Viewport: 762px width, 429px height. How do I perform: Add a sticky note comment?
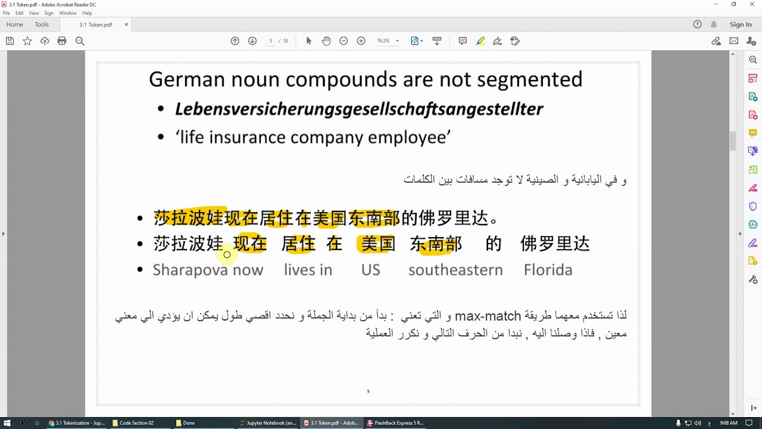(463, 41)
